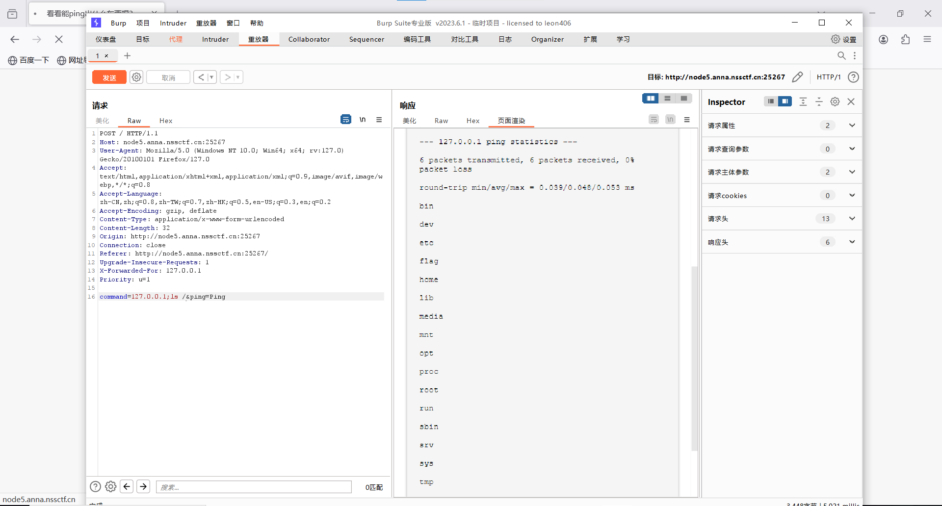
Task: Open Burp settings gear in top bar
Action: [836, 39]
